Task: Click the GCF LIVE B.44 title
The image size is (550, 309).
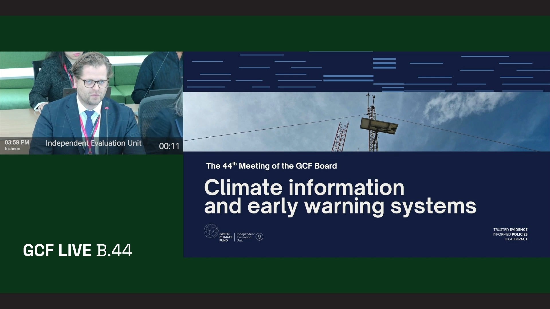Action: (x=78, y=250)
